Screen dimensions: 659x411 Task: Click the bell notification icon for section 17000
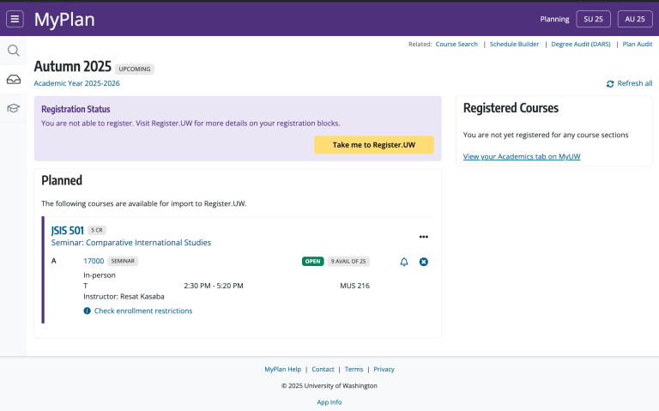click(404, 262)
